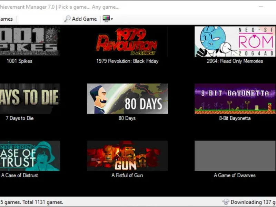Viewport: 276px width, 207px height.
Task: Open the monitor filter dropdown
Action: 108,19
